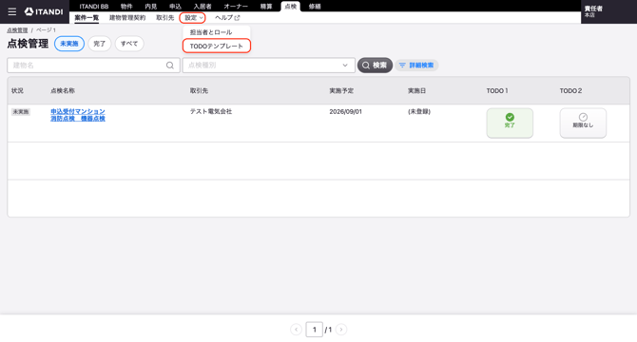Viewport: 637px width, 342px height.
Task: Click the 実施日 column header
Action: tap(416, 91)
